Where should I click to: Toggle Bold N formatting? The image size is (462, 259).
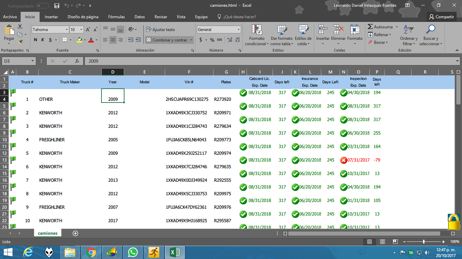[36, 40]
